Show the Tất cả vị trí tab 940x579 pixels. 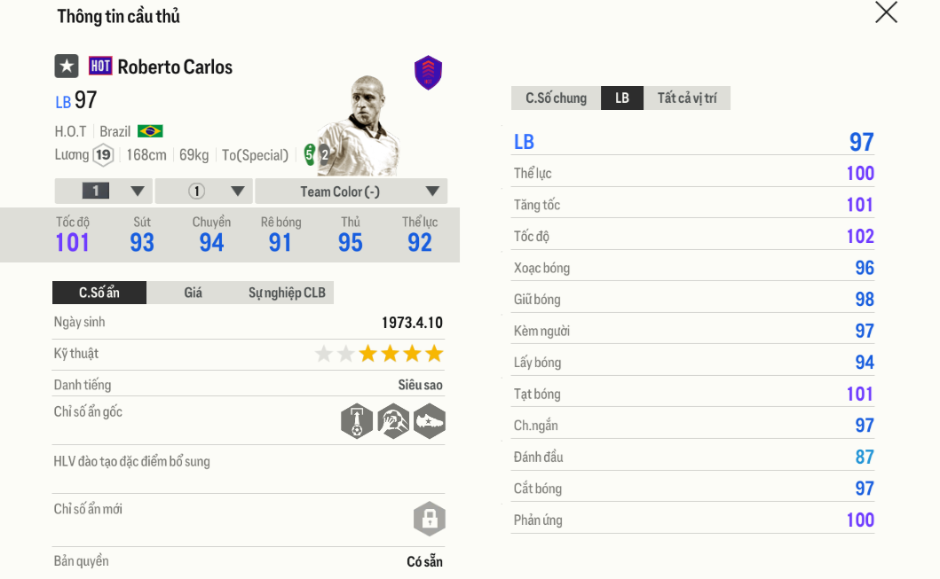(687, 98)
